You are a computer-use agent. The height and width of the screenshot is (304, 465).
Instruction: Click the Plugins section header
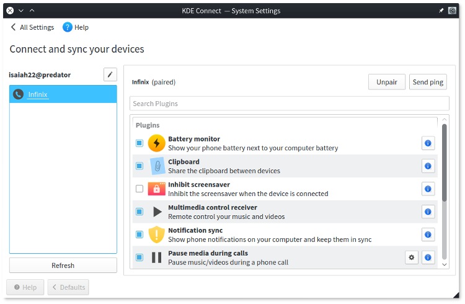click(x=148, y=125)
